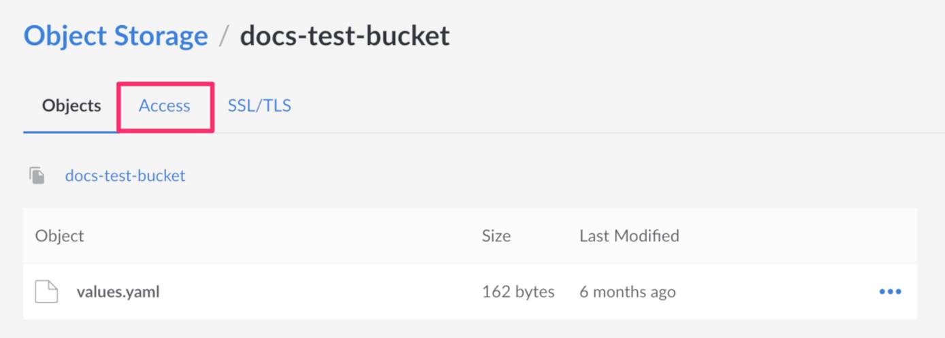945x338 pixels.
Task: Click the 162 bytes size cell
Action: (x=518, y=292)
